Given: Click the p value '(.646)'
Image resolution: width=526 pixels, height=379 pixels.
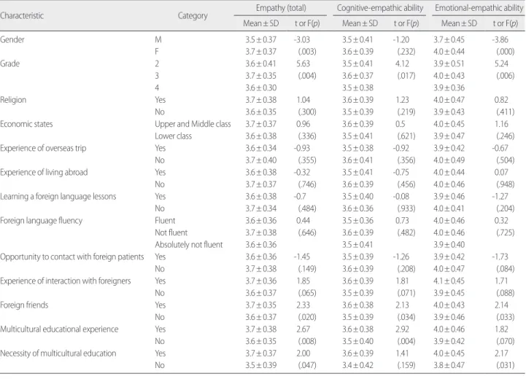Looking at the screenshot, I should pos(307,233).
